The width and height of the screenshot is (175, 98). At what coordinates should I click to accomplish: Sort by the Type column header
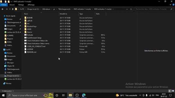coord(81,14)
